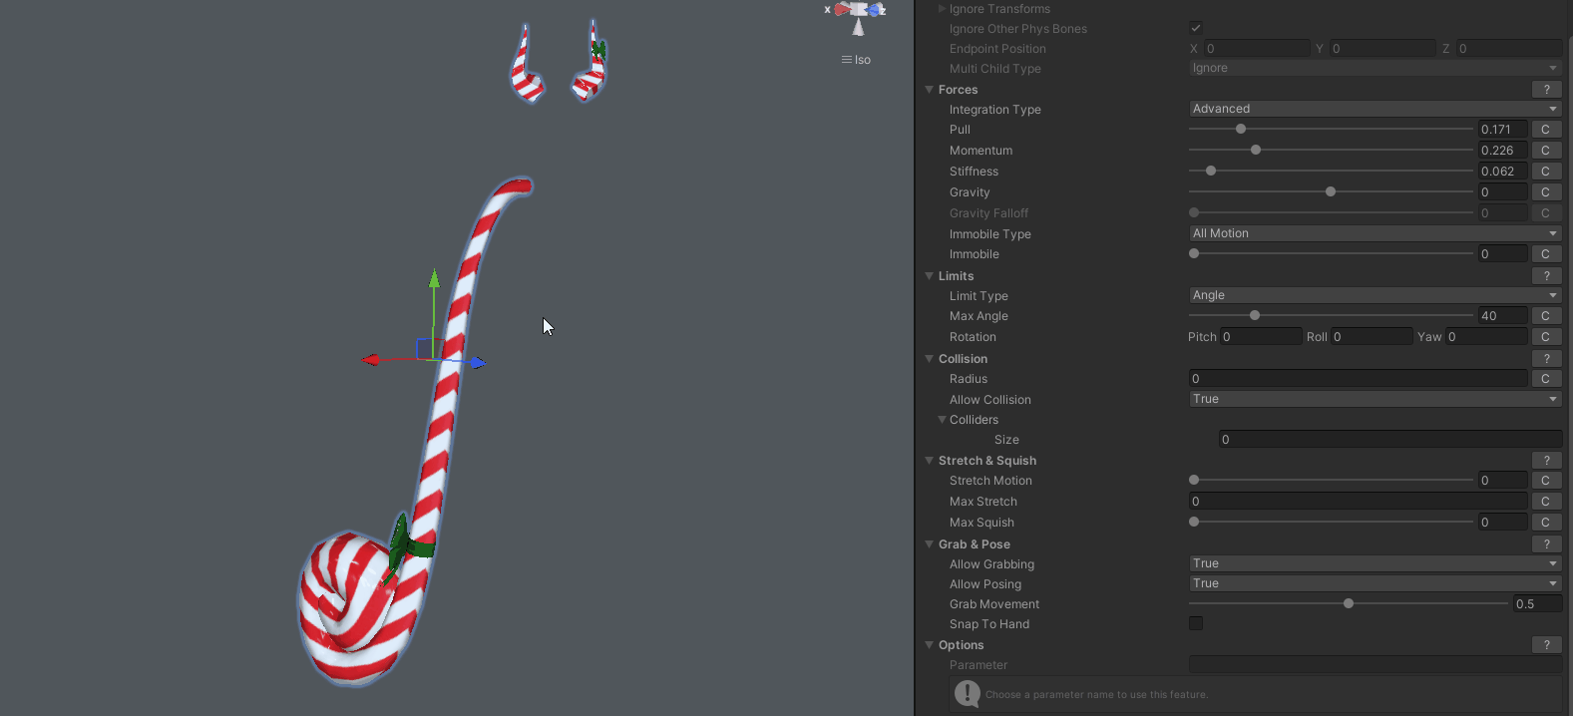The height and width of the screenshot is (716, 1573).
Task: Collapse the Forces section
Action: coord(930,90)
